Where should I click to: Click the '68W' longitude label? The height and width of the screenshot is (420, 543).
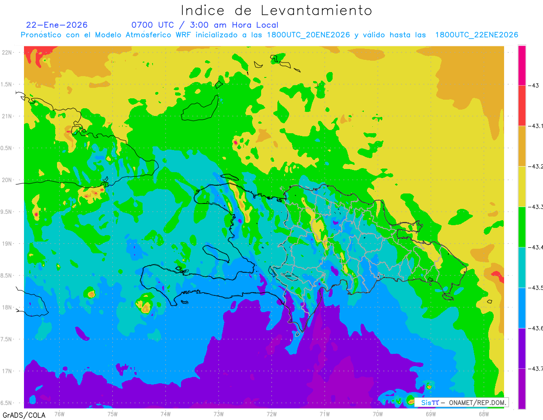coord(484,414)
